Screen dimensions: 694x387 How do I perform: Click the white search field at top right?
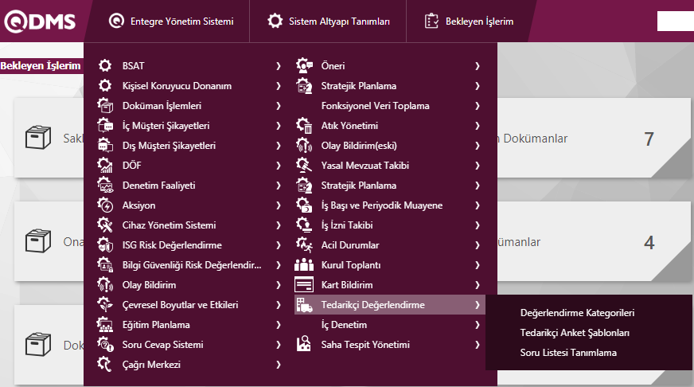tap(675, 21)
